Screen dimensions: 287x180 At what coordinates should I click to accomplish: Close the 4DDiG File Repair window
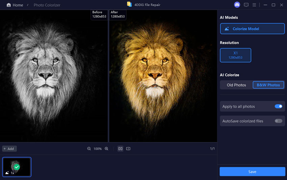pos(282,5)
